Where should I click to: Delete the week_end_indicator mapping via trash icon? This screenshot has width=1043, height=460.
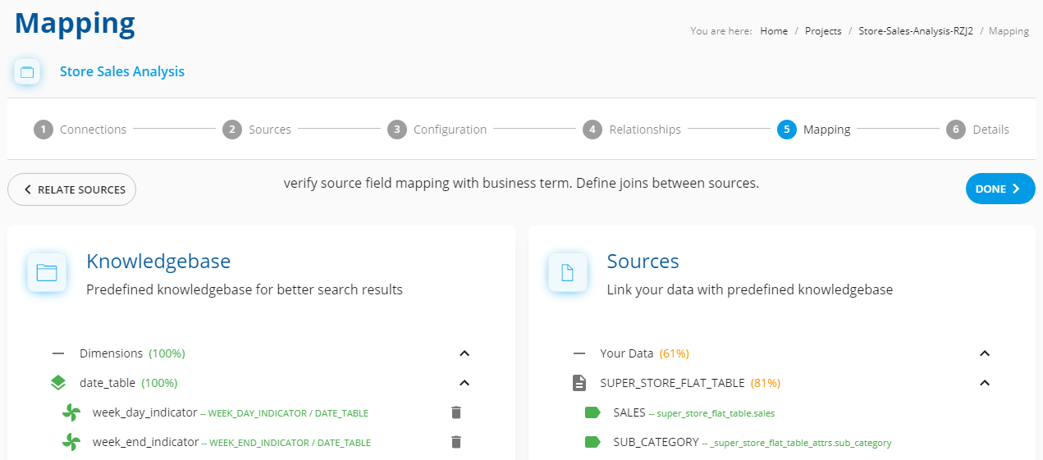(x=457, y=442)
